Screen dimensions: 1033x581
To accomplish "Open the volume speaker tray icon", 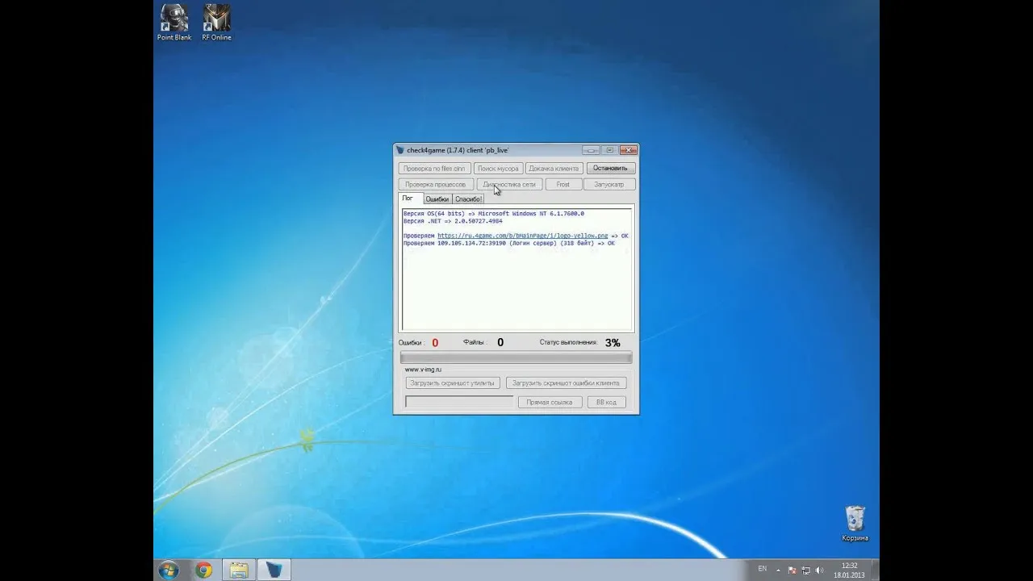I will click(x=819, y=571).
